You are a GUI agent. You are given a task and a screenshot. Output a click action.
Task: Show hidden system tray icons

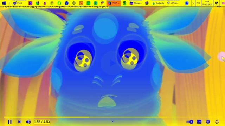193,3
